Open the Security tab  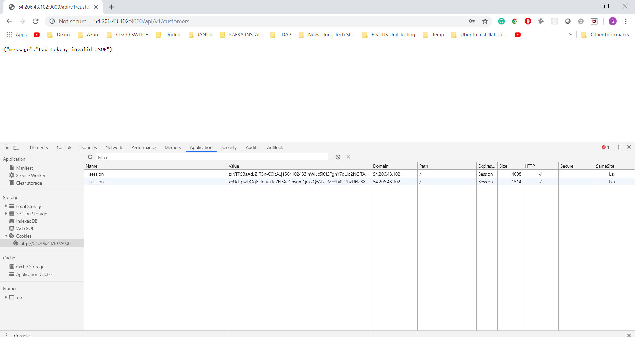click(229, 147)
